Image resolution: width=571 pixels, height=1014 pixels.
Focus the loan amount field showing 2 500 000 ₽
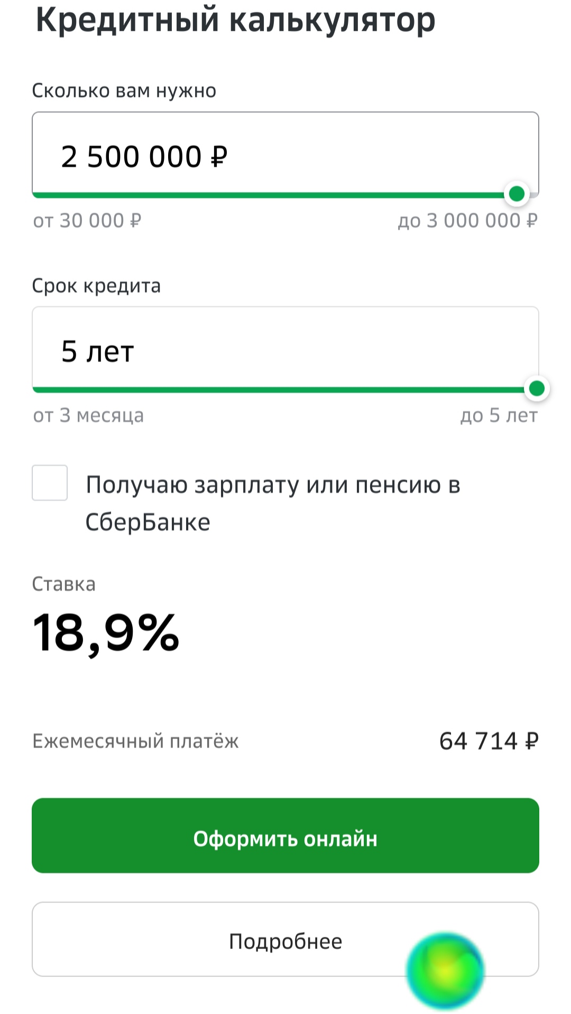pyautogui.click(x=285, y=156)
